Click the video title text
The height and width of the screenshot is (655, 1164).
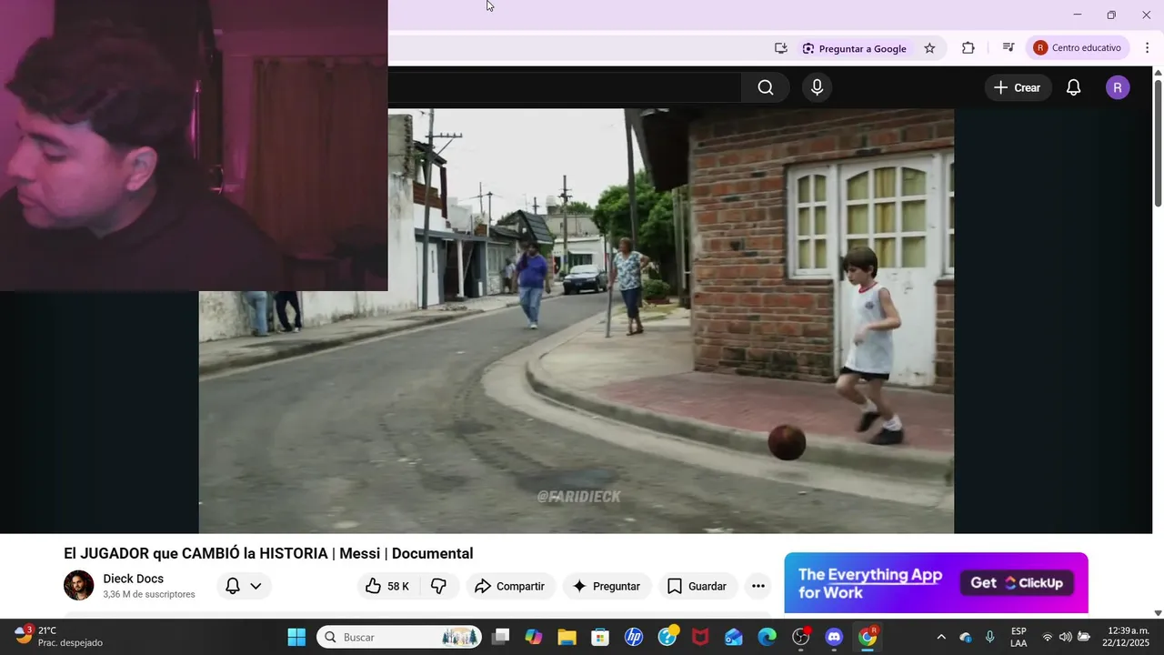click(268, 553)
